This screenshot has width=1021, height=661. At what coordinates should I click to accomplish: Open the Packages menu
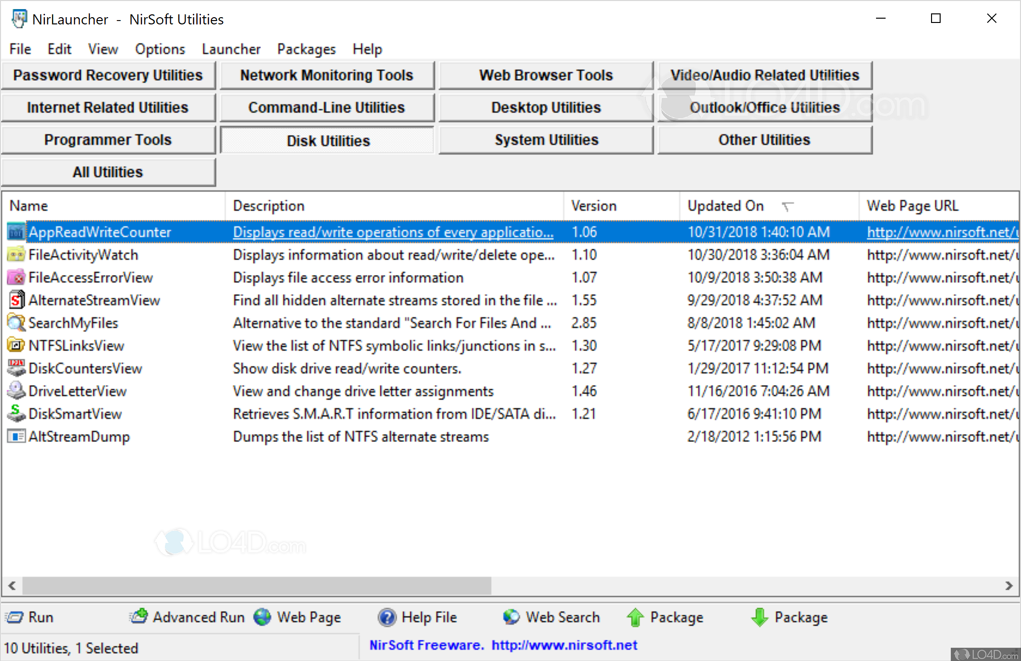(306, 49)
